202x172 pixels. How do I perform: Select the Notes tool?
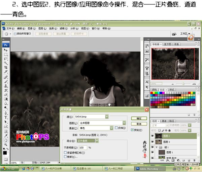6,131
